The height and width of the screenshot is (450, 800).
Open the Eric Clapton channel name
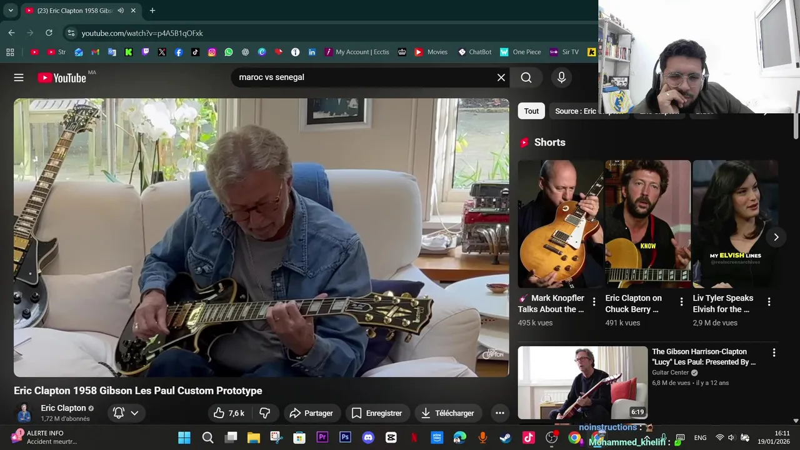63,408
